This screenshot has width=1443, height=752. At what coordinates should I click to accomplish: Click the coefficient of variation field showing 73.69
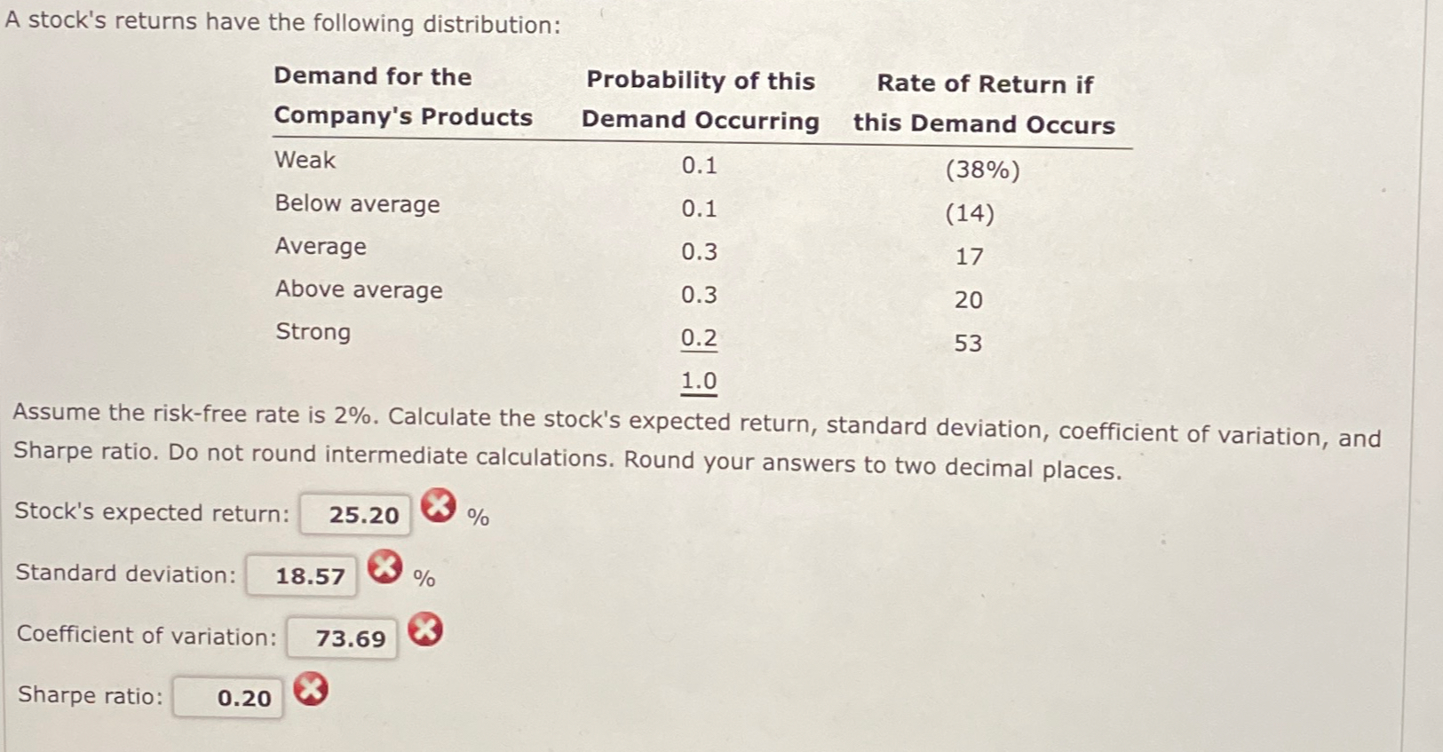[x=341, y=637]
